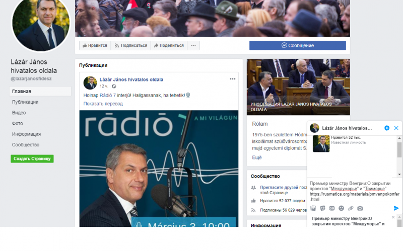Attach a file with paperclip icon

[351, 208]
